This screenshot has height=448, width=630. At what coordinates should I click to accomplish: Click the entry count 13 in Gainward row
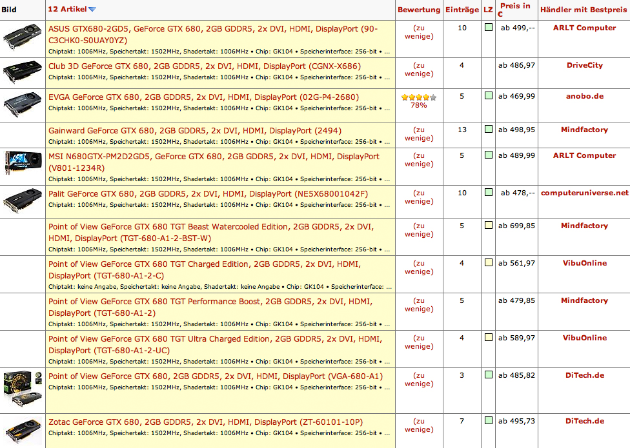[462, 130]
